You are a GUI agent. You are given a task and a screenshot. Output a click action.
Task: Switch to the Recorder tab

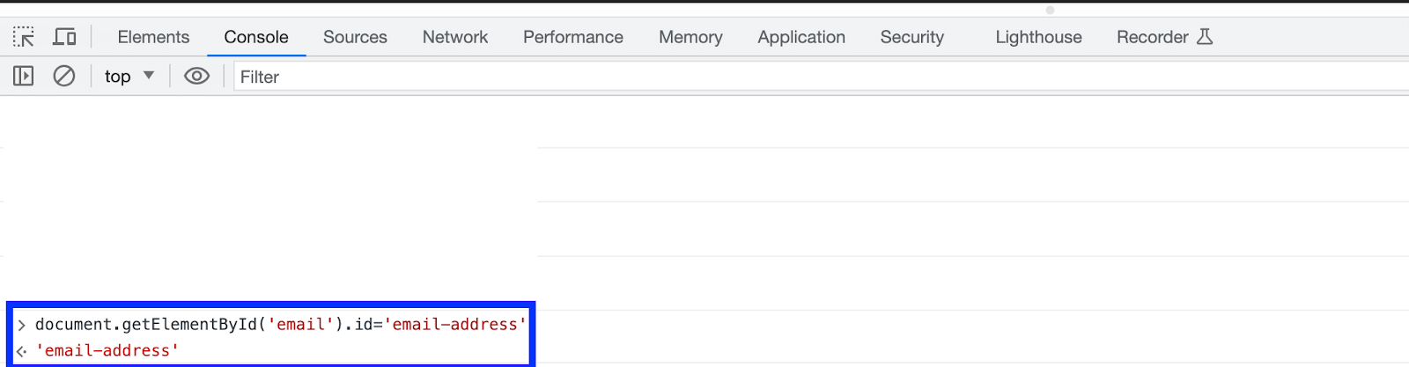pyautogui.click(x=1152, y=37)
